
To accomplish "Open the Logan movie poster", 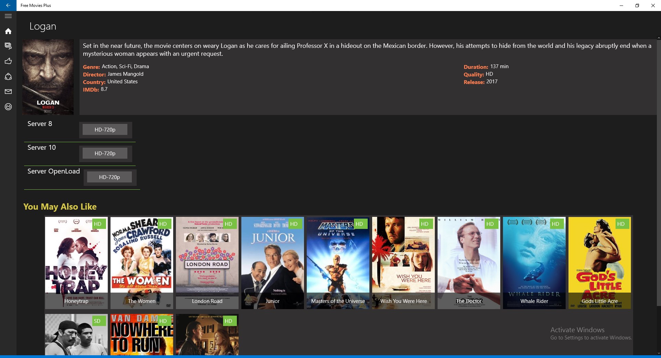I will point(48,77).
